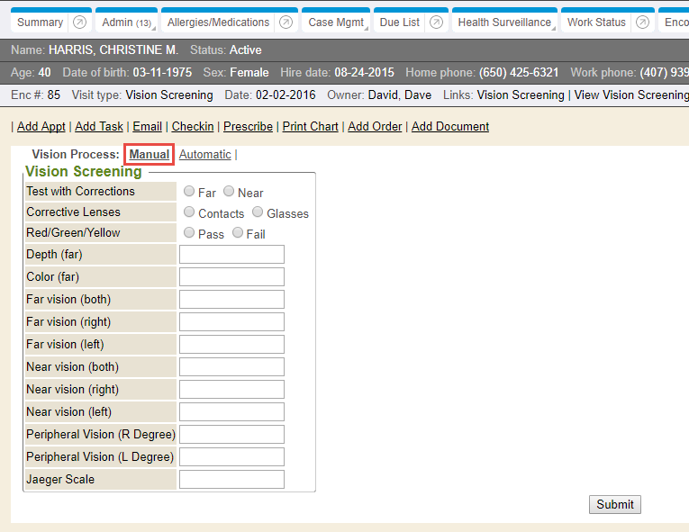The width and height of the screenshot is (689, 532).
Task: Select the Contacts radio option
Action: (189, 212)
